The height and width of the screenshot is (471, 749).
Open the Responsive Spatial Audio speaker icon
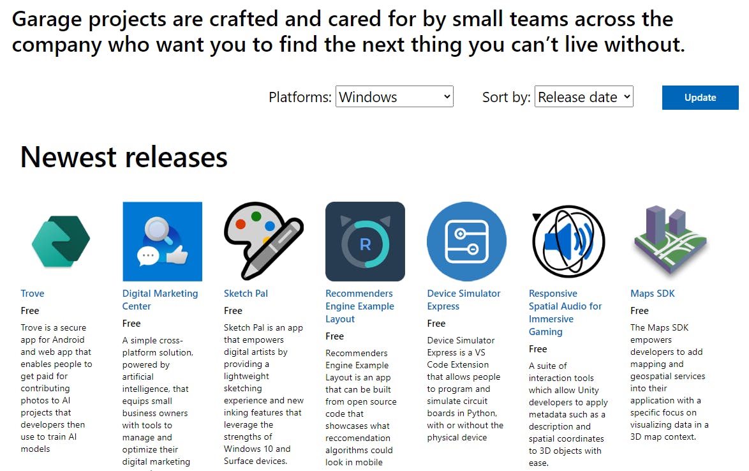coord(568,241)
